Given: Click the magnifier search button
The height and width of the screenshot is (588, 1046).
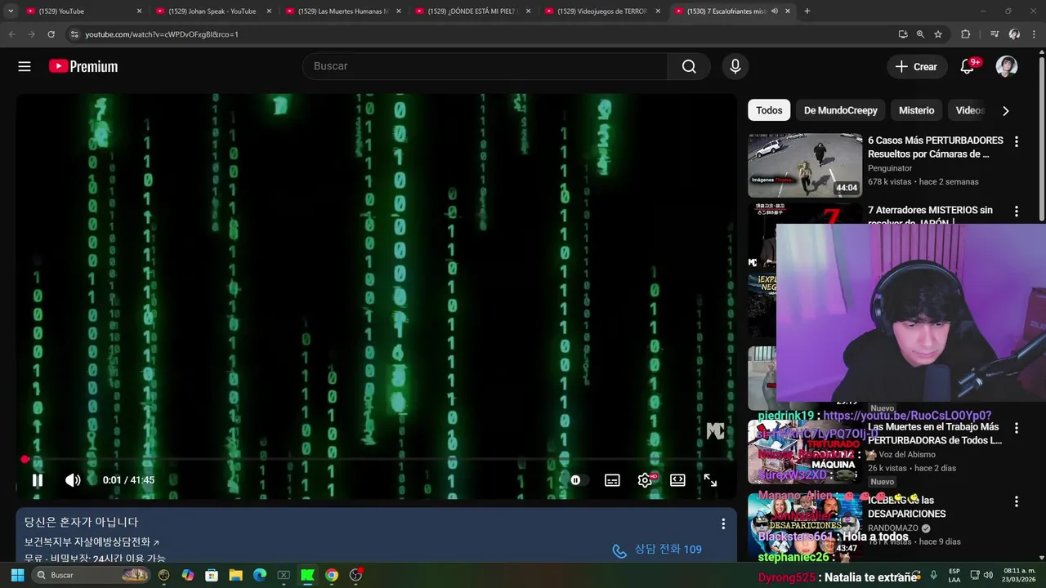Looking at the screenshot, I should point(689,66).
